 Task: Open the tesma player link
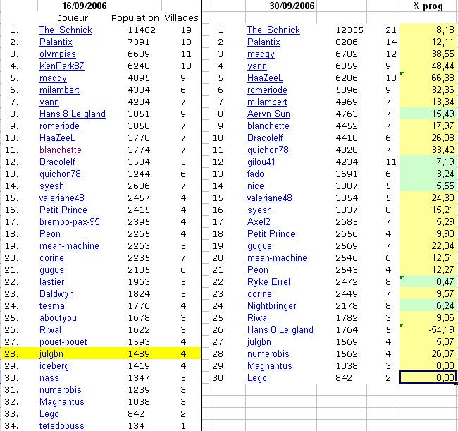52,306
